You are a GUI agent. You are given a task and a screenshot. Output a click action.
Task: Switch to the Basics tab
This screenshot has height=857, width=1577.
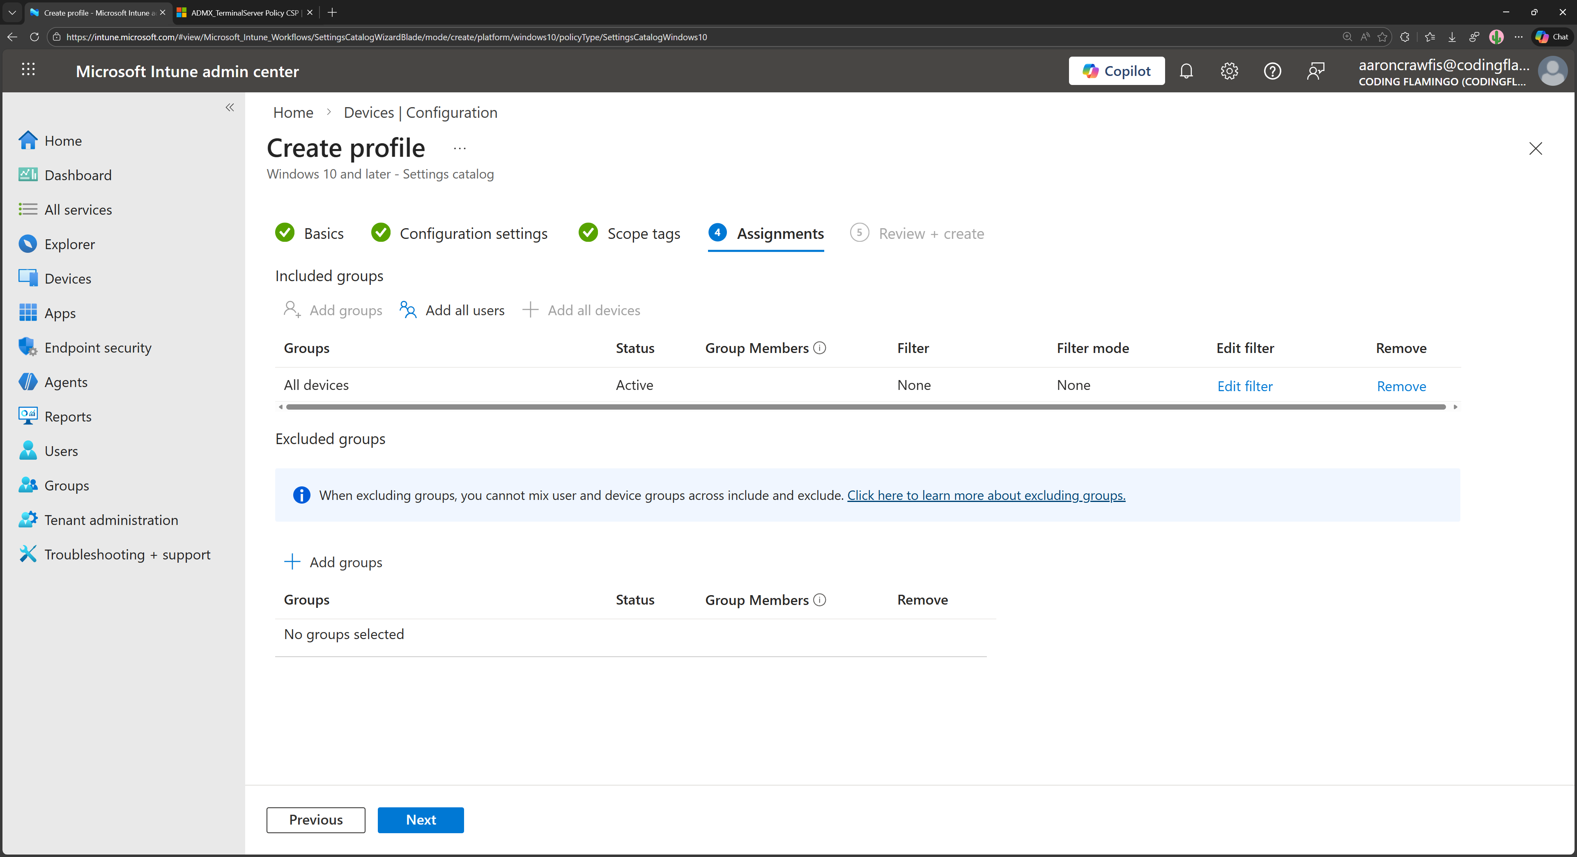324,233
